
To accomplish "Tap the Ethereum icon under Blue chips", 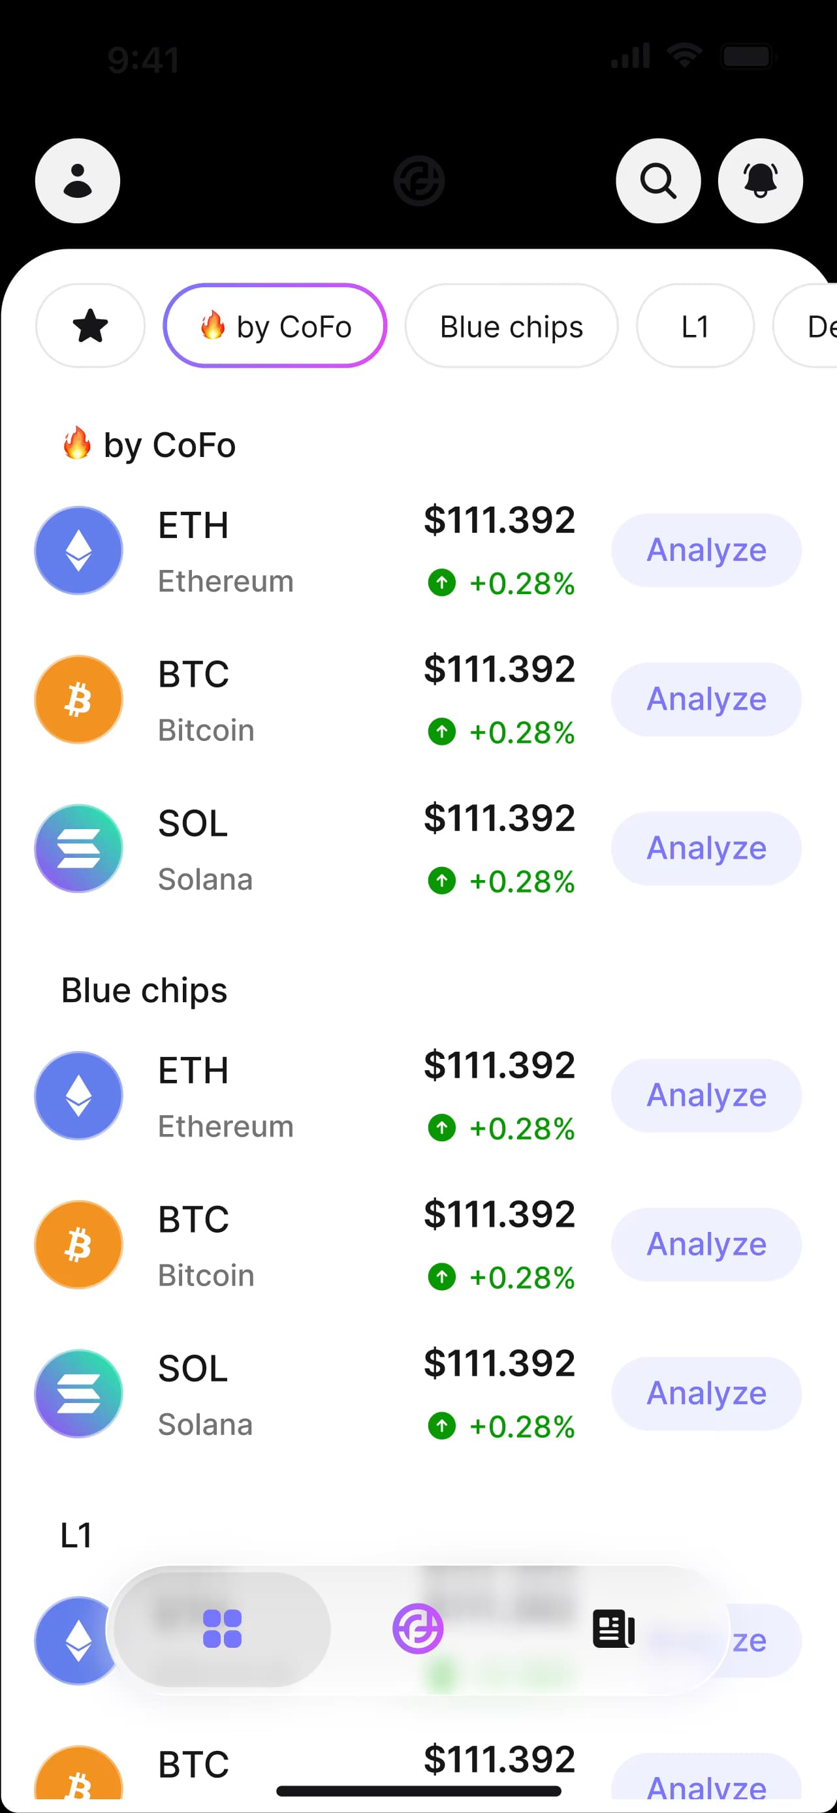I will 79,1096.
